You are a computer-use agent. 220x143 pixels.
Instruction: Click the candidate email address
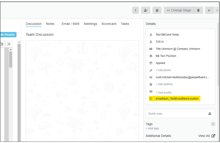click(x=183, y=77)
